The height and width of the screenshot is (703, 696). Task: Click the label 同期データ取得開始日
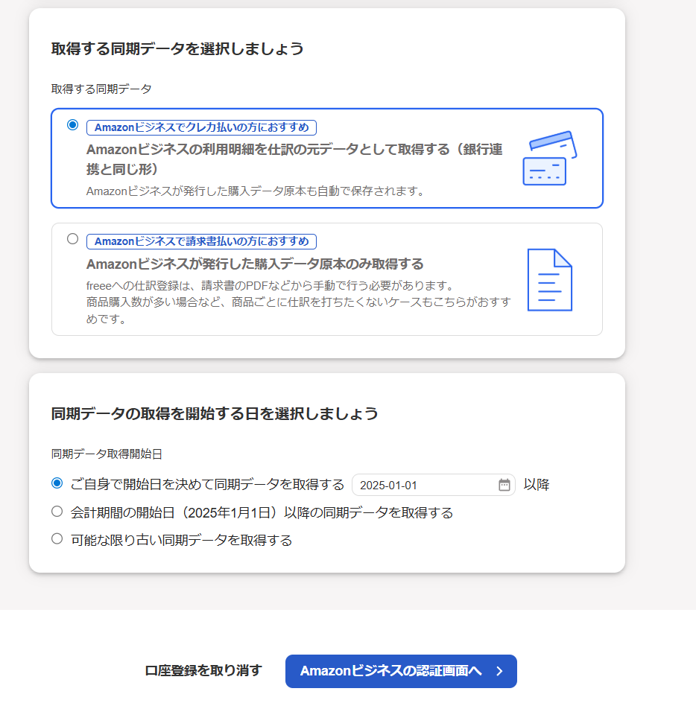107,454
